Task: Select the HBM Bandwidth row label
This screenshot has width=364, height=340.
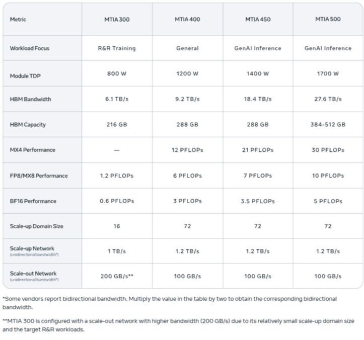Action: (30, 99)
